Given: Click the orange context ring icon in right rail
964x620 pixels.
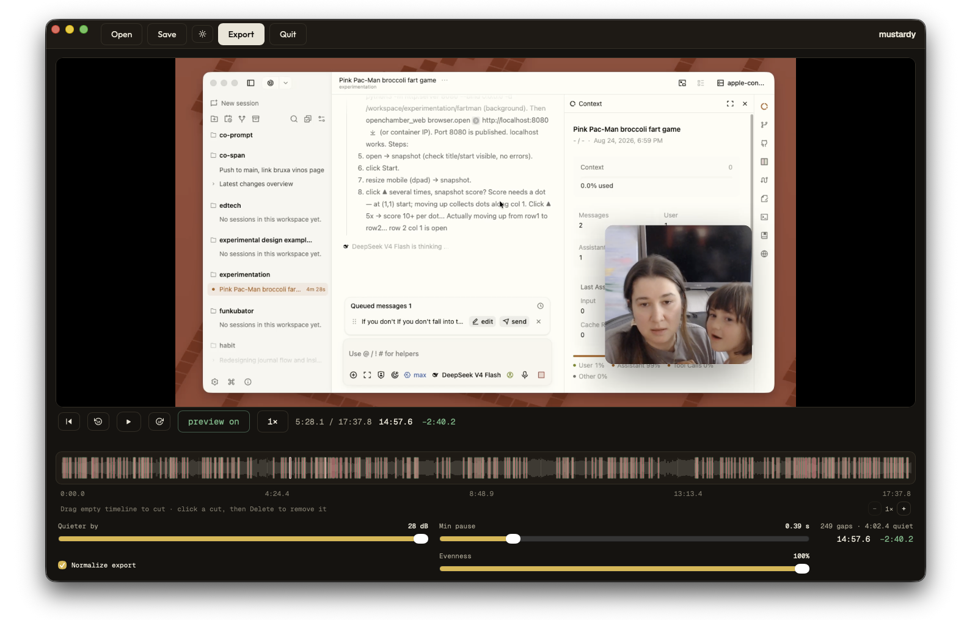Looking at the screenshot, I should pos(764,106).
